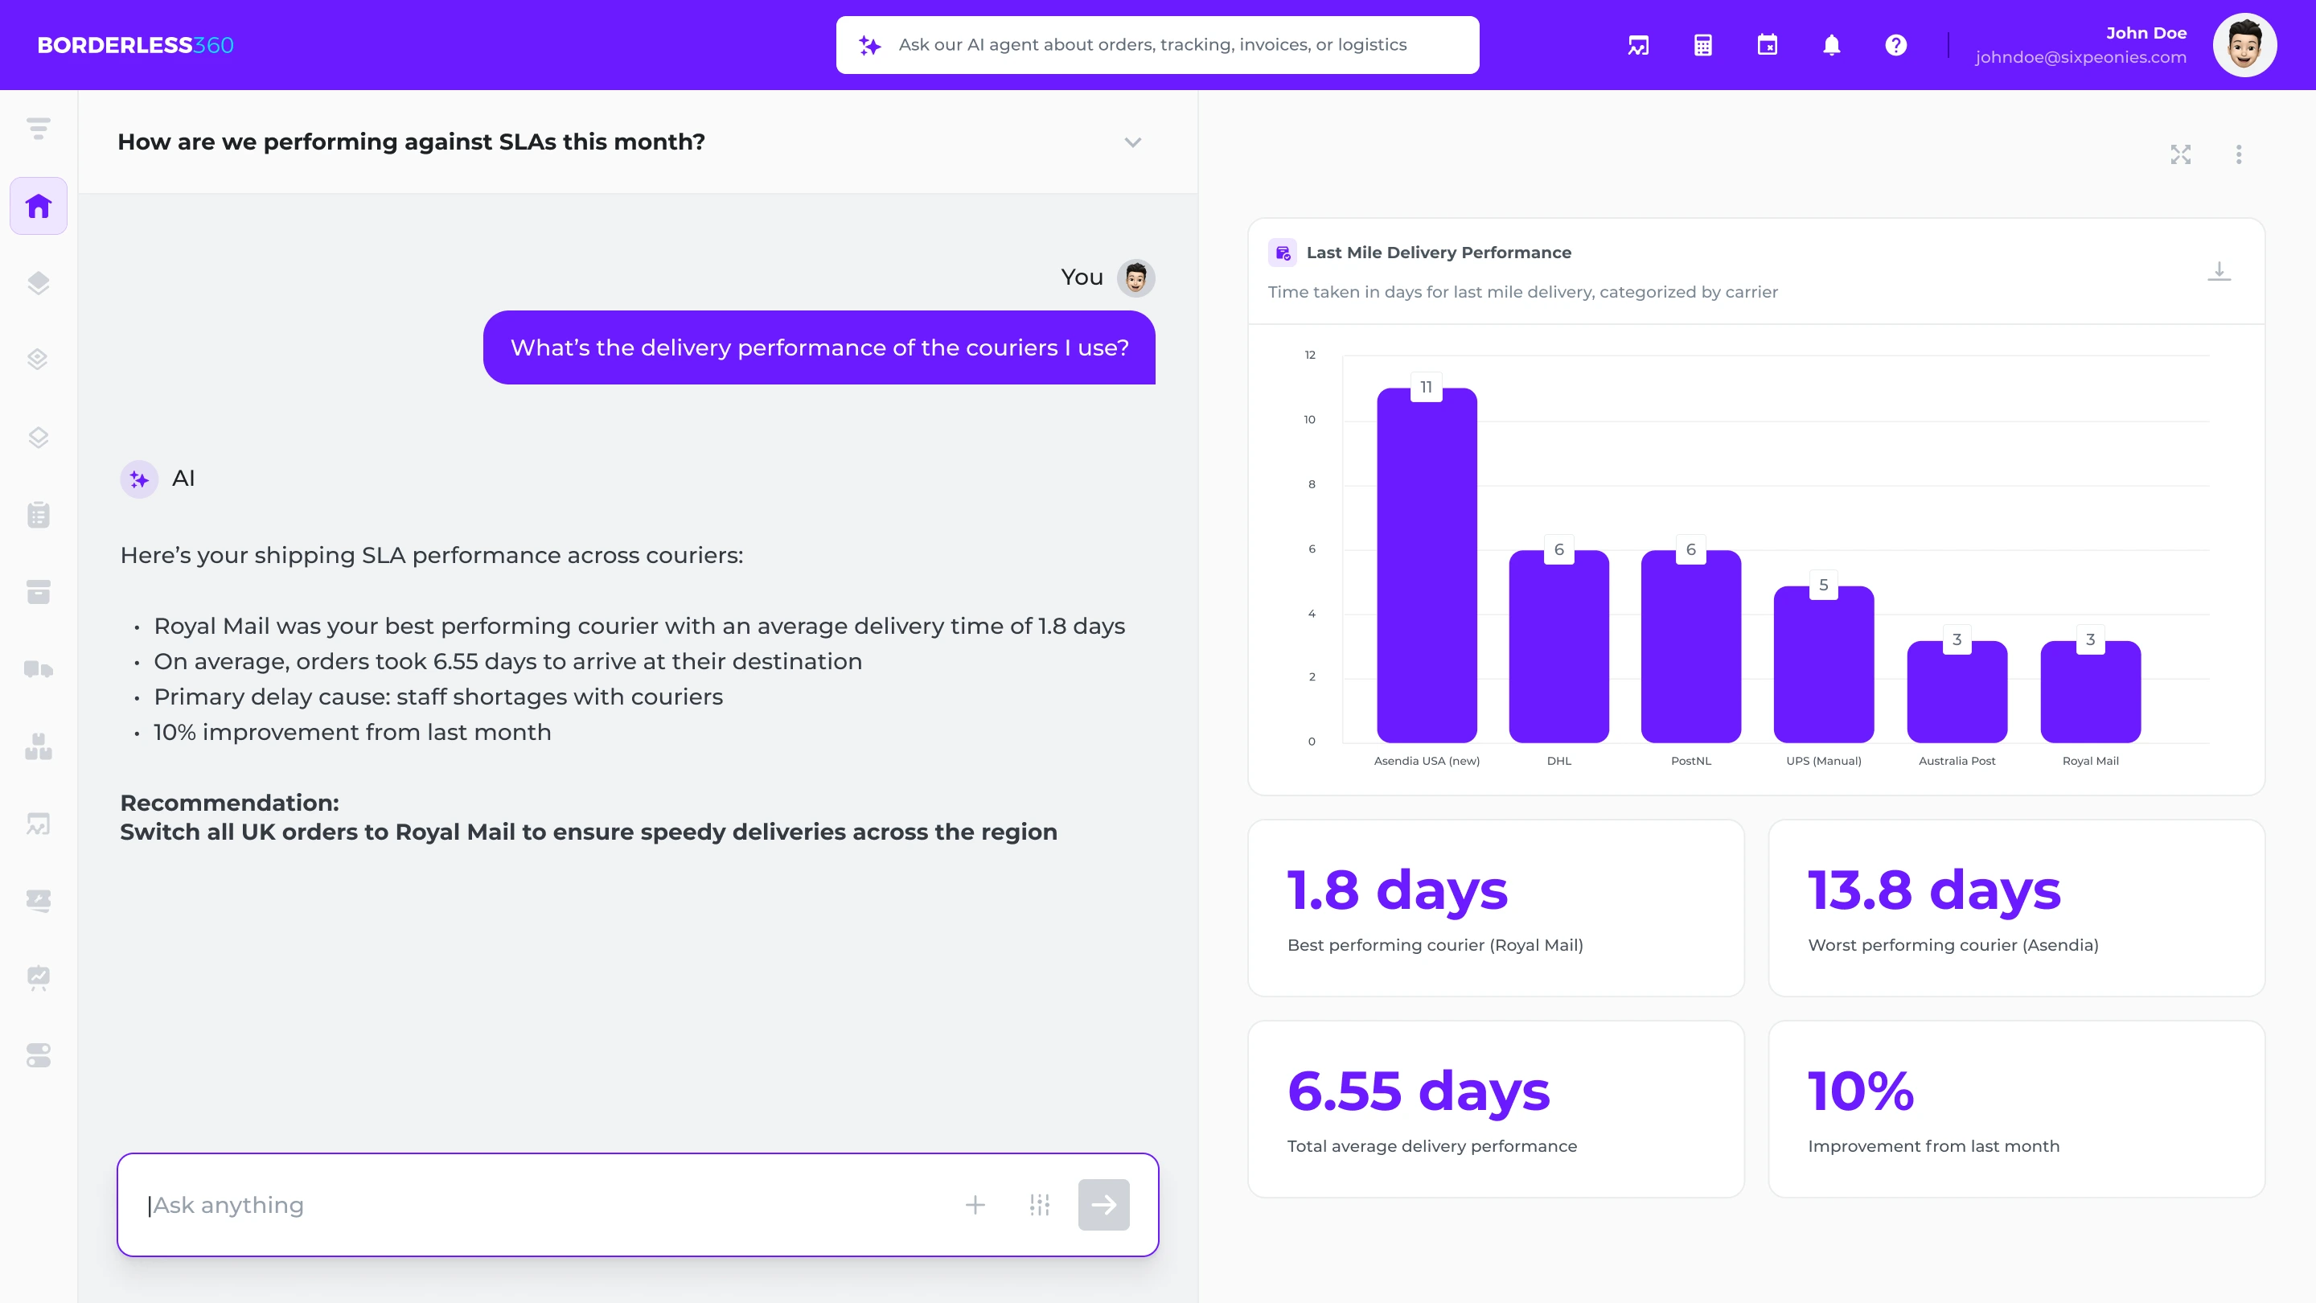Click the bullet about 6.55 days average
This screenshot has width=2316, height=1303.
508,662
